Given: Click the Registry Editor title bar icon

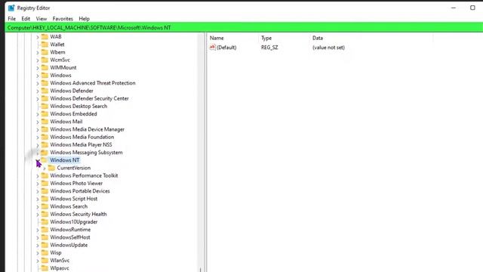Looking at the screenshot, I should (x=11, y=8).
